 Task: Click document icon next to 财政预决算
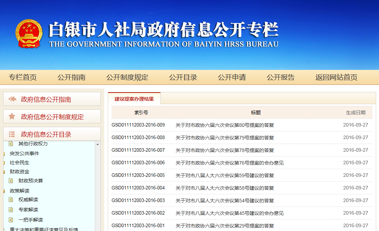[11, 181]
